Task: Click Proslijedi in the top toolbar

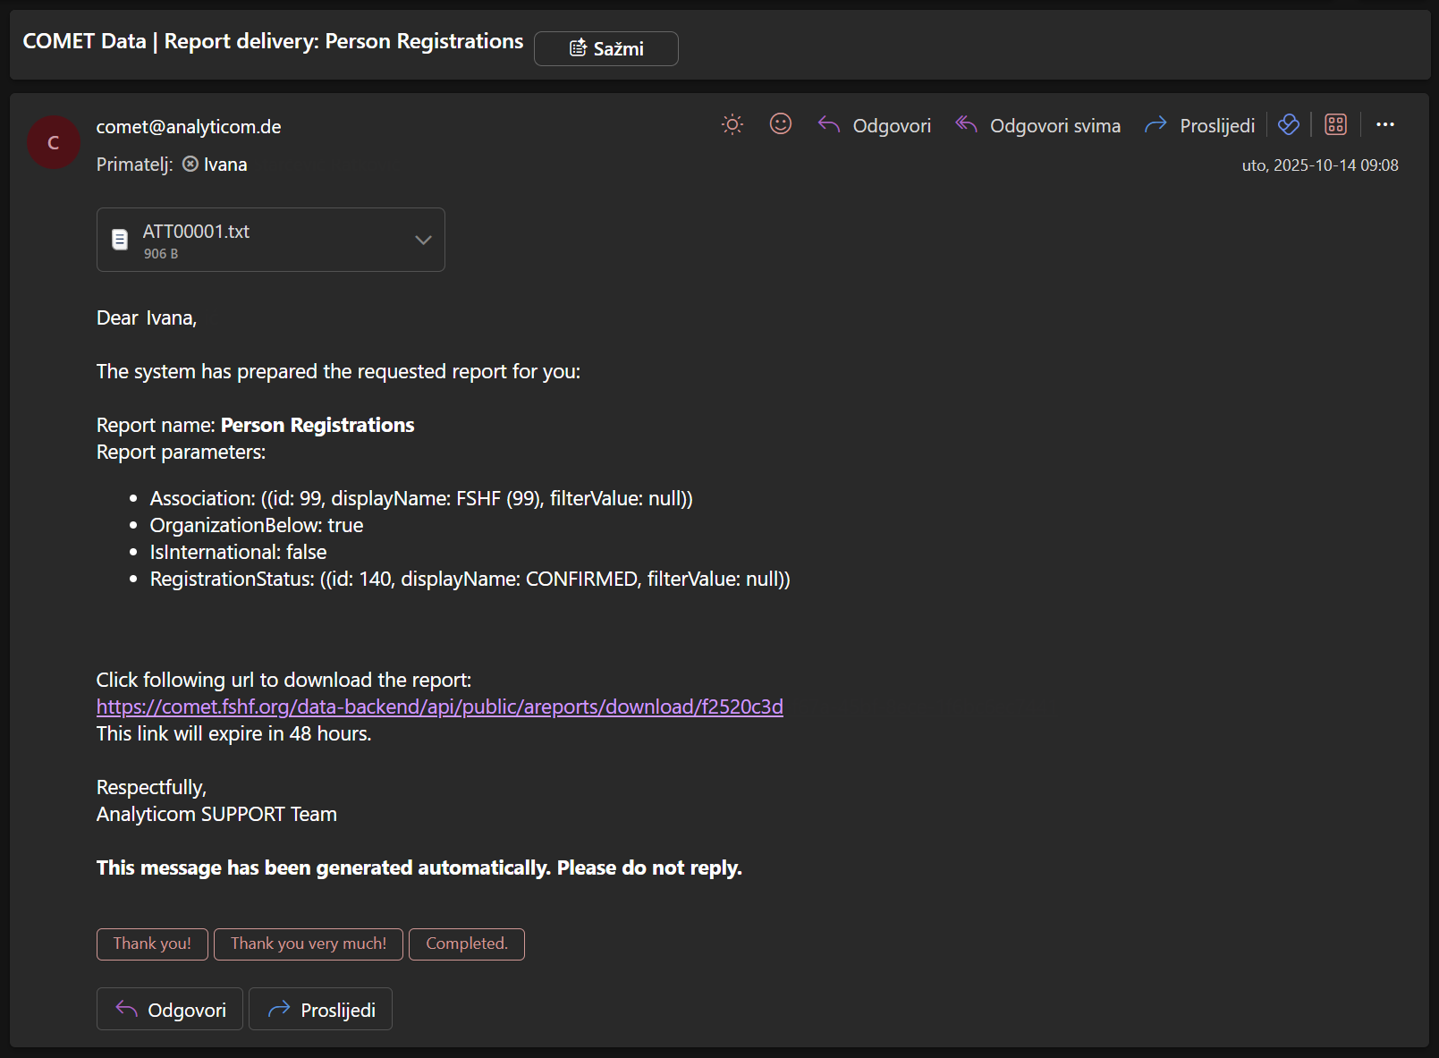Action: pos(1199,126)
